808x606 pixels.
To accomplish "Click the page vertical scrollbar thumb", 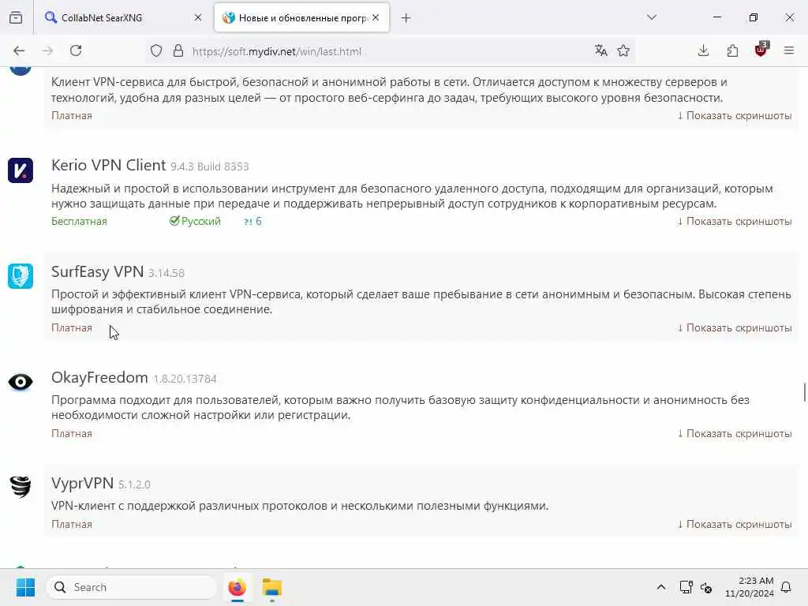I will tap(804, 391).
